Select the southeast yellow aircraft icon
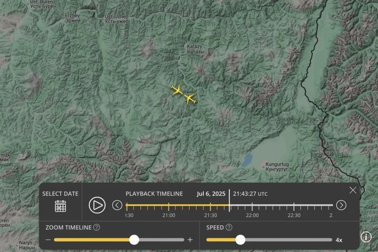Screen dimensions: 378x252 [x=191, y=99]
